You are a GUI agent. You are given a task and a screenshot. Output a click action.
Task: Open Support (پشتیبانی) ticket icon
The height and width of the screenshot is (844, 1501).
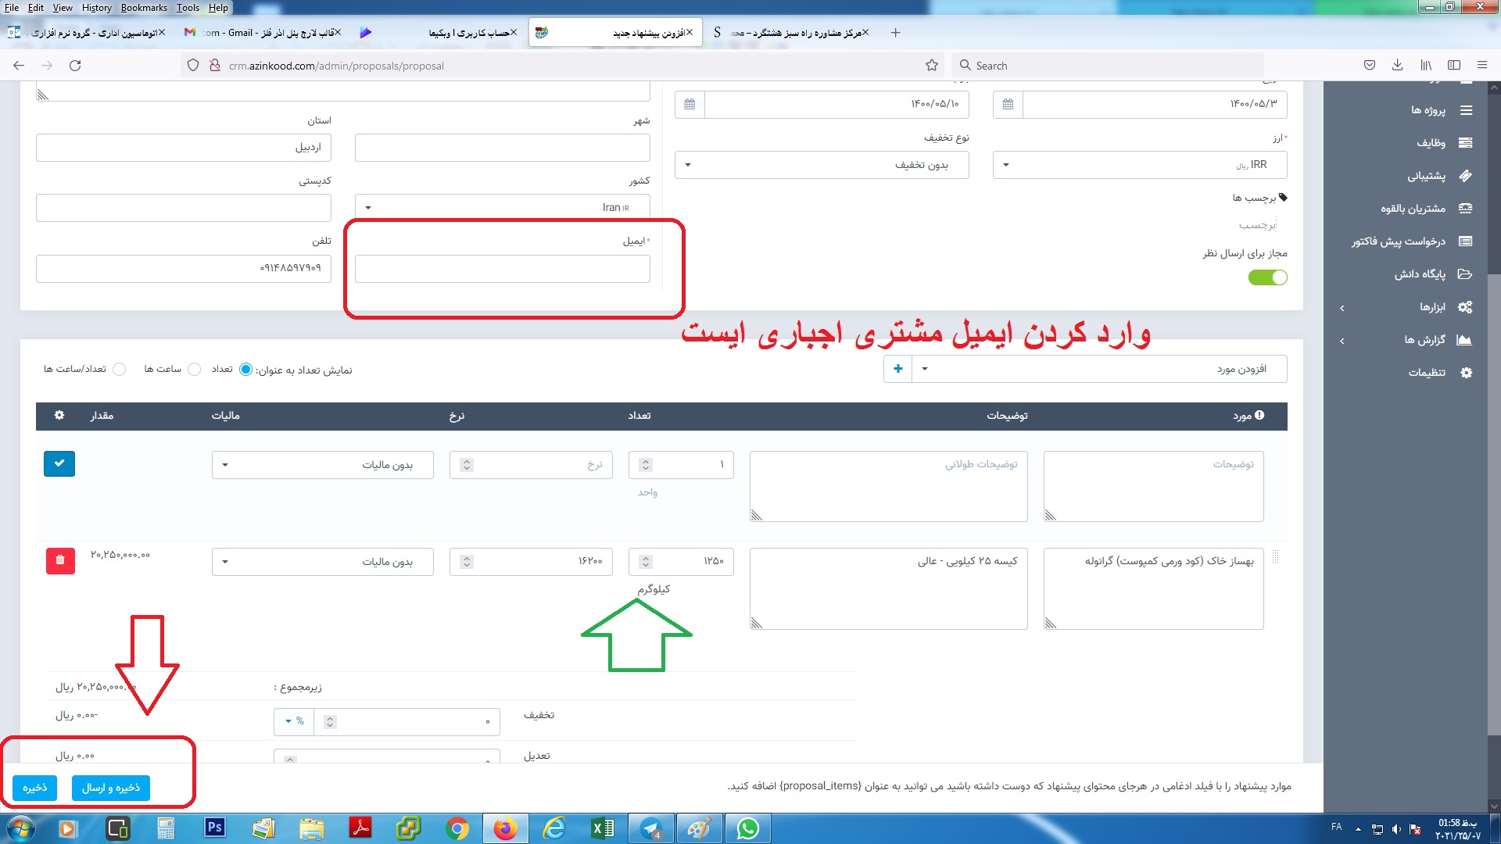pyautogui.click(x=1466, y=176)
